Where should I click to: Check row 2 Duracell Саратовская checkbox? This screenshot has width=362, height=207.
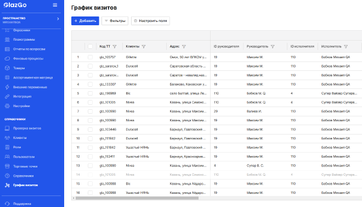[x=90, y=66]
